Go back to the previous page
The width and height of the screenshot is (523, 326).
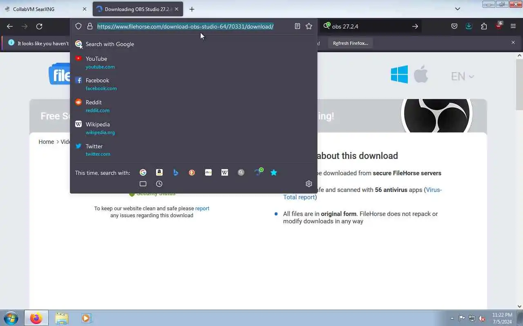click(x=10, y=26)
